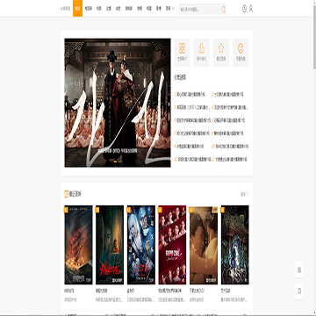Open the smiley face icon tile
The image size is (316, 316).
tap(241, 53)
